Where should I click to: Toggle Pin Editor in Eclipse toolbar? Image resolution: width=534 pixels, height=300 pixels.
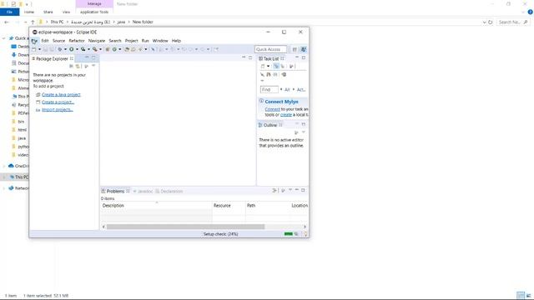click(x=215, y=49)
